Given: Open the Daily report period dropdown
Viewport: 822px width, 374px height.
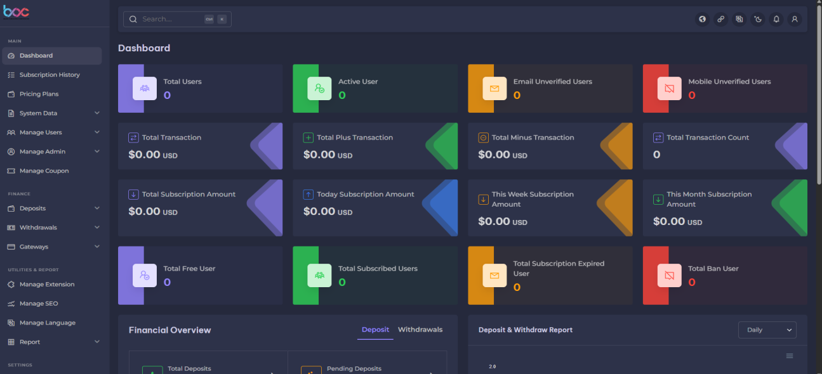Looking at the screenshot, I should point(767,330).
